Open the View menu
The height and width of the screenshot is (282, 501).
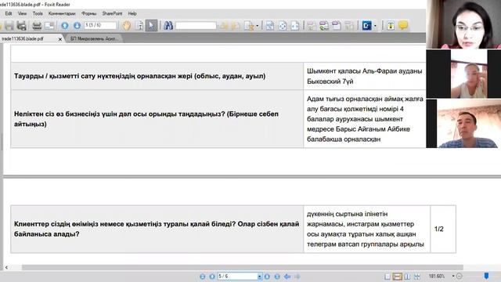pyautogui.click(x=22, y=13)
